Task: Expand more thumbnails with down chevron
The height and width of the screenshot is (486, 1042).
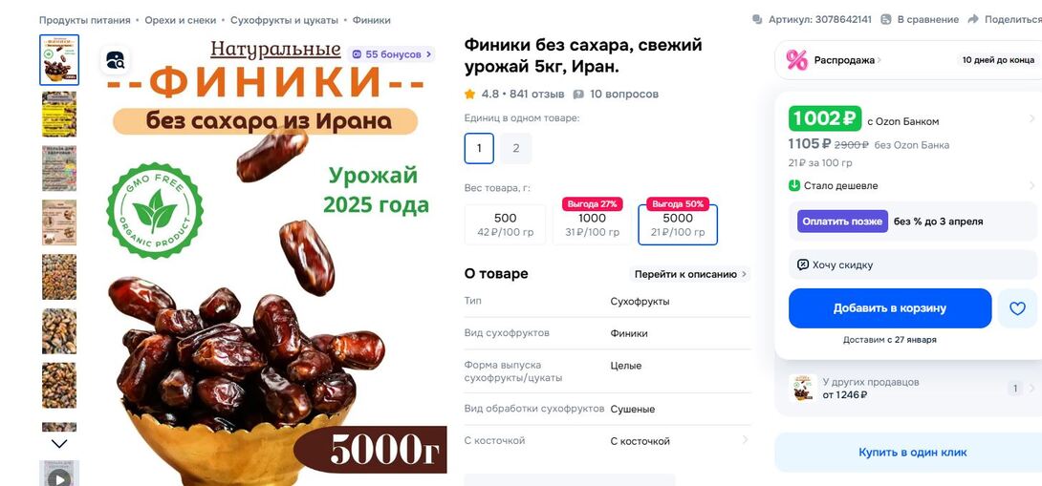Action: [59, 443]
